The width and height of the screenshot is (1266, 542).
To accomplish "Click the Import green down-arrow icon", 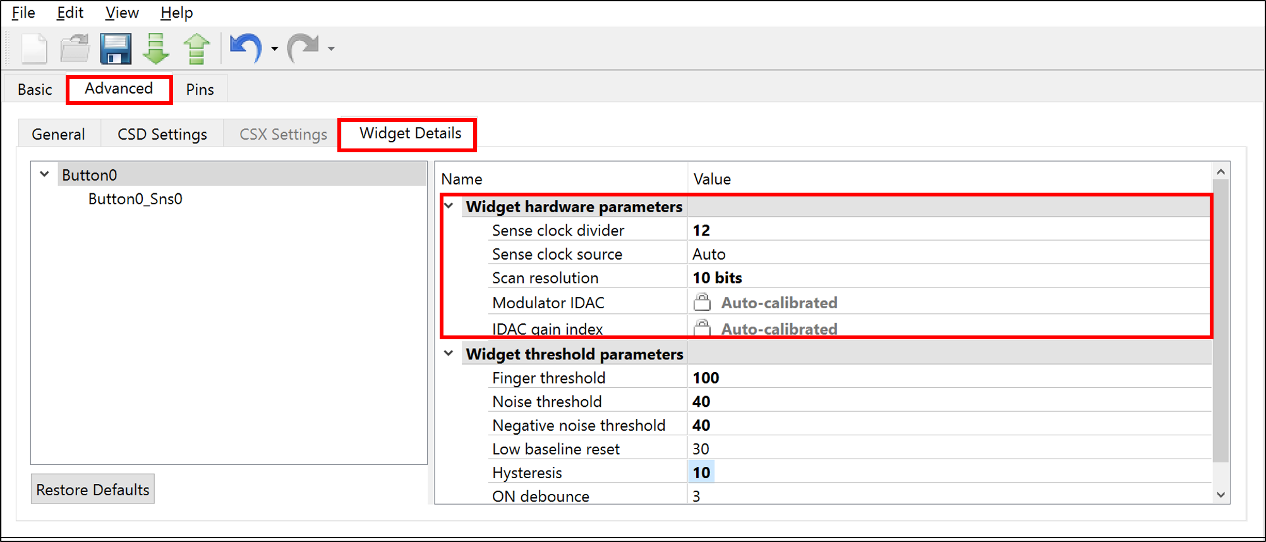I will point(155,49).
